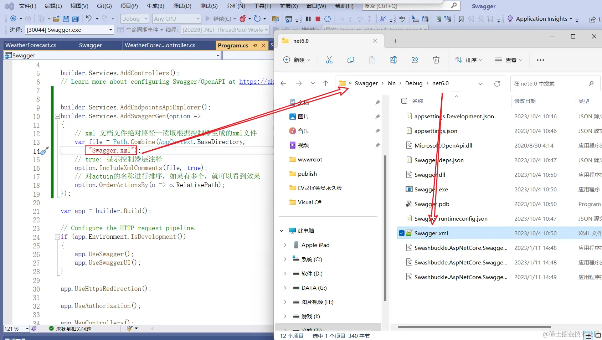Refresh the net6.0 folder view

[x=497, y=84]
